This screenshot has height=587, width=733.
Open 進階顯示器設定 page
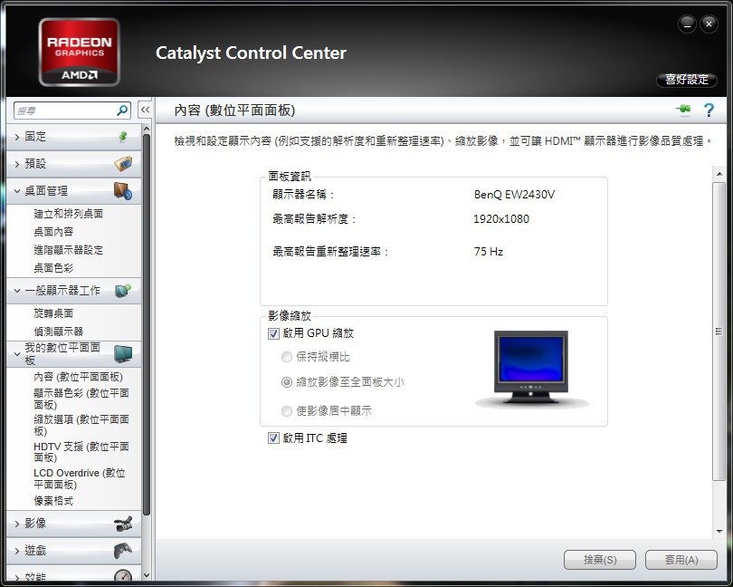tap(68, 250)
